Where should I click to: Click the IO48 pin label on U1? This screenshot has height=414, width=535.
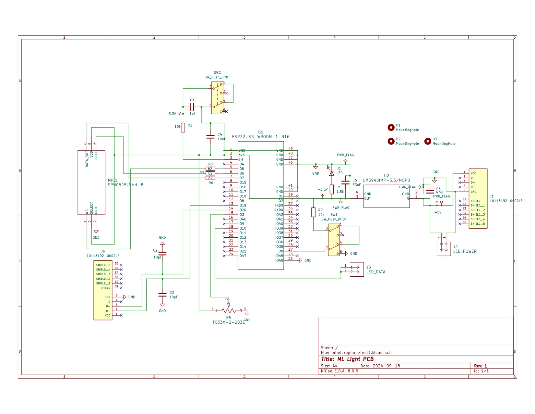[279, 260]
